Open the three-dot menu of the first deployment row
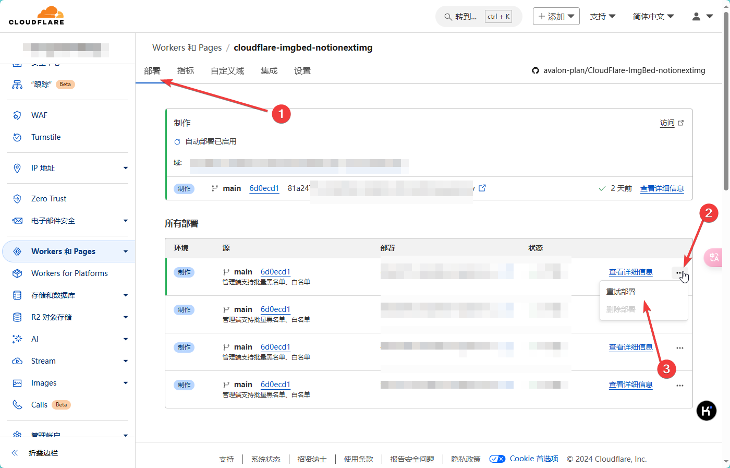730x468 pixels. click(x=679, y=273)
